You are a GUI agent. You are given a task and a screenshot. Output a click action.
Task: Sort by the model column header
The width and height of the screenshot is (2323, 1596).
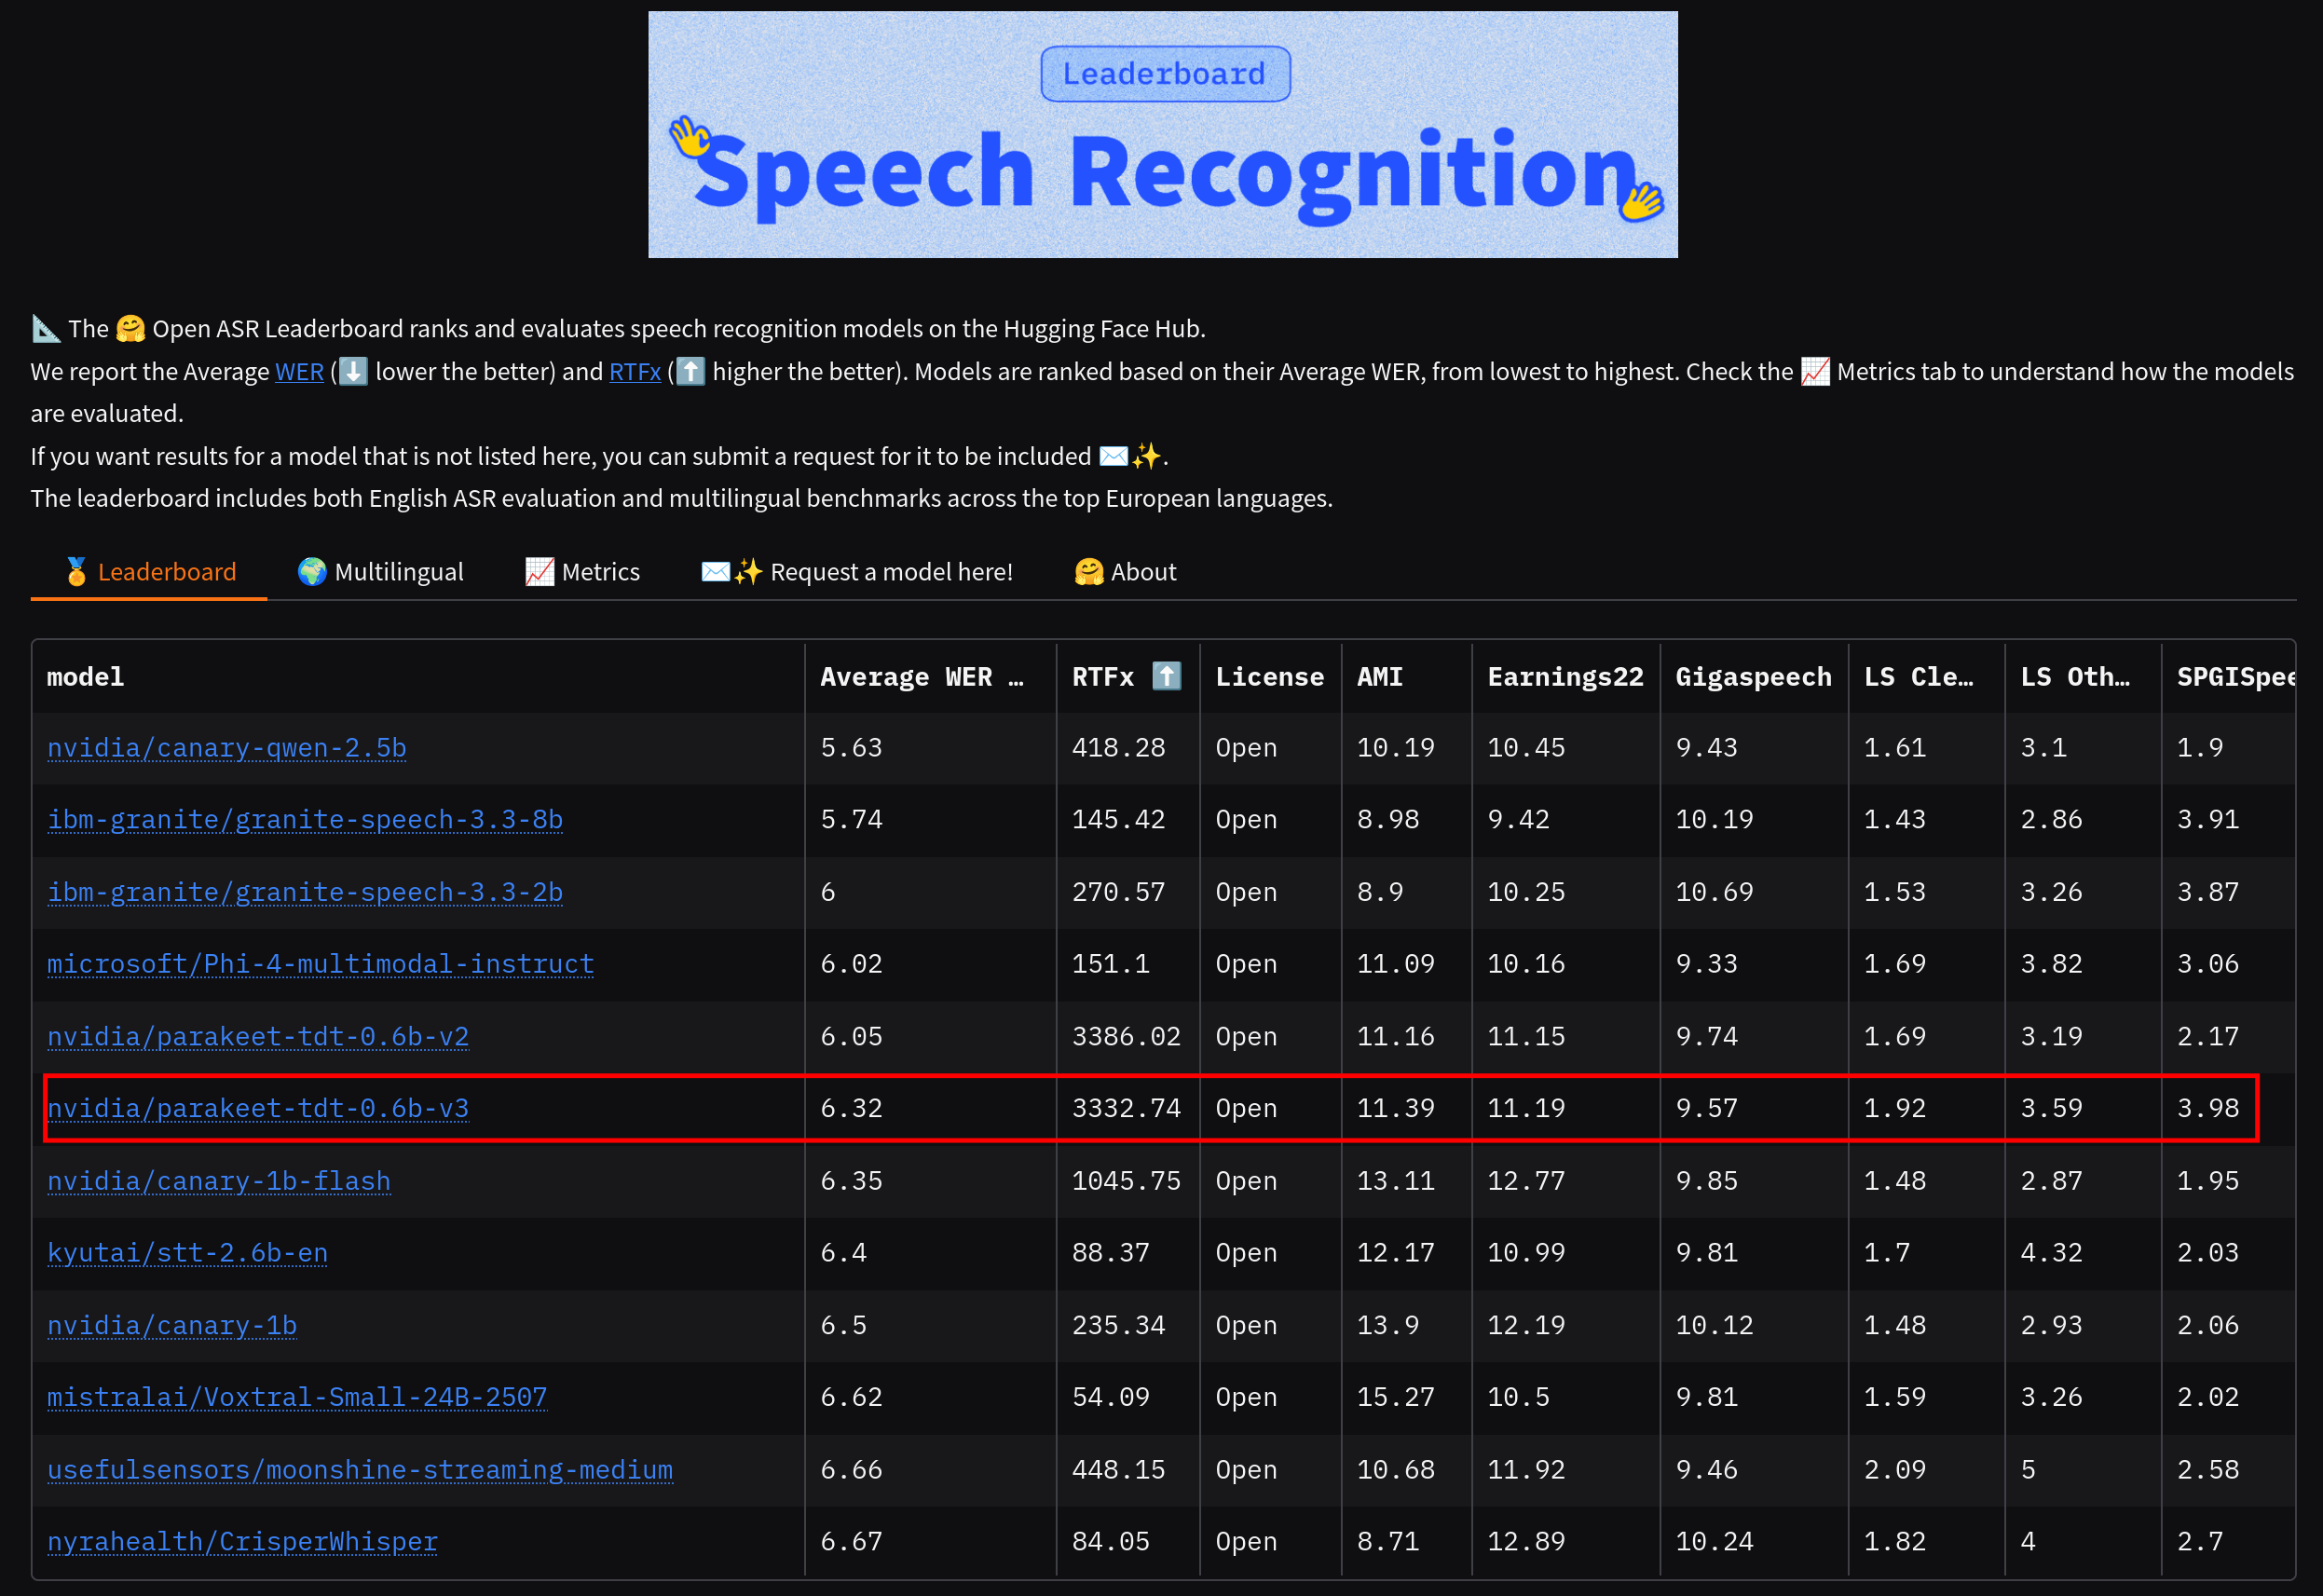[418, 677]
